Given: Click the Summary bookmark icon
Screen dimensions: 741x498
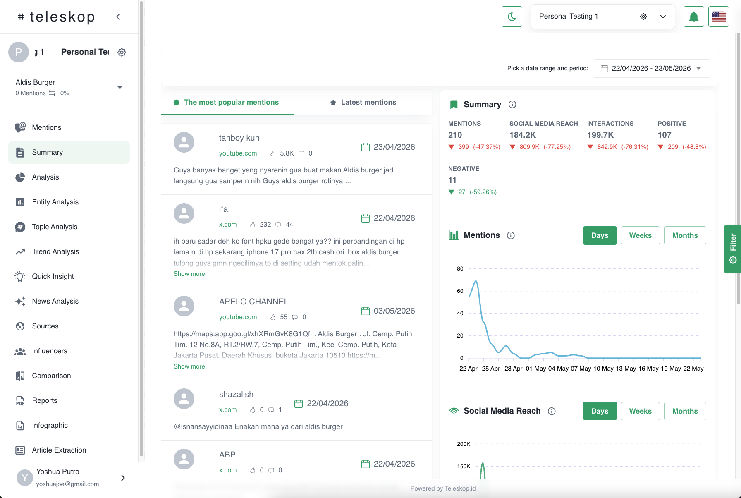Looking at the screenshot, I should pos(454,104).
